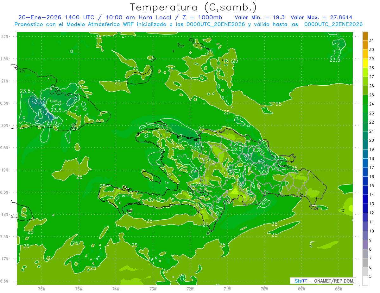The width and height of the screenshot is (380, 293).
Task: Click the legend value 5 on the color bar
Action: pyautogui.click(x=370, y=277)
